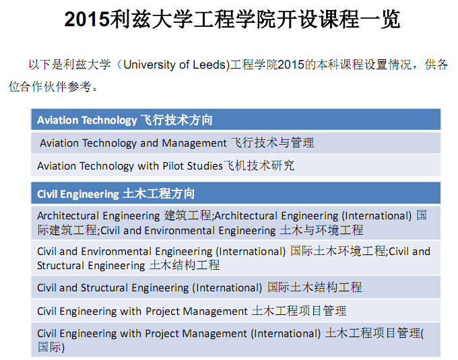Select the Aviation Technology and Management row

click(x=133, y=143)
